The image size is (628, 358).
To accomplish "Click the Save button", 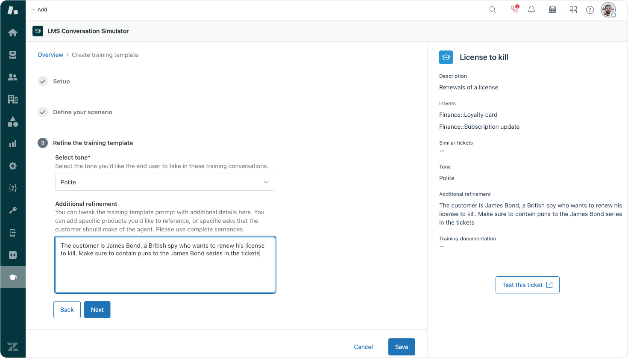I will pos(402,347).
